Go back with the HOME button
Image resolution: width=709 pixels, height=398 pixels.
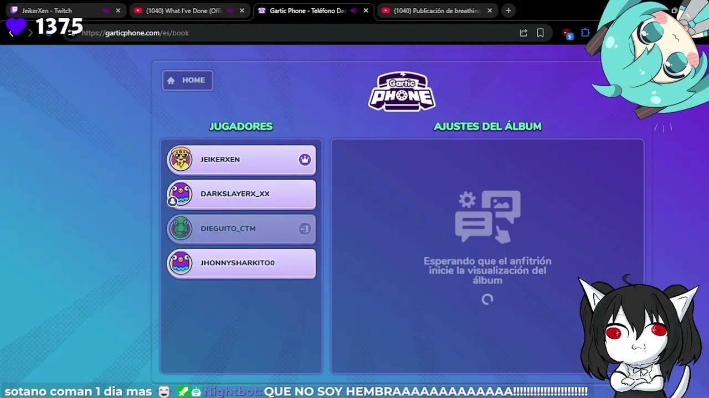187,80
